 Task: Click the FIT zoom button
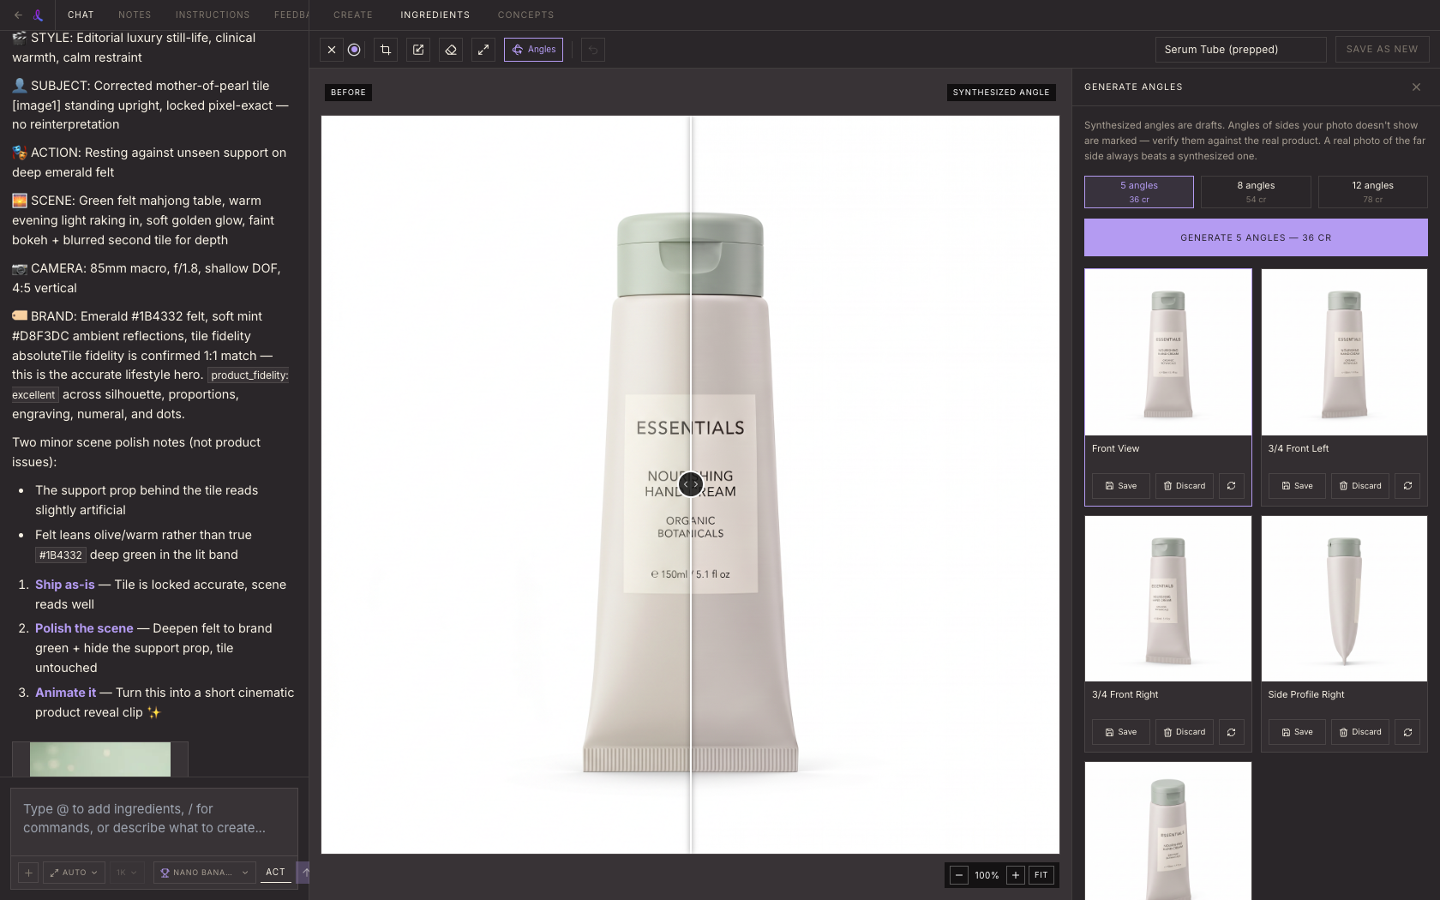click(x=1041, y=875)
